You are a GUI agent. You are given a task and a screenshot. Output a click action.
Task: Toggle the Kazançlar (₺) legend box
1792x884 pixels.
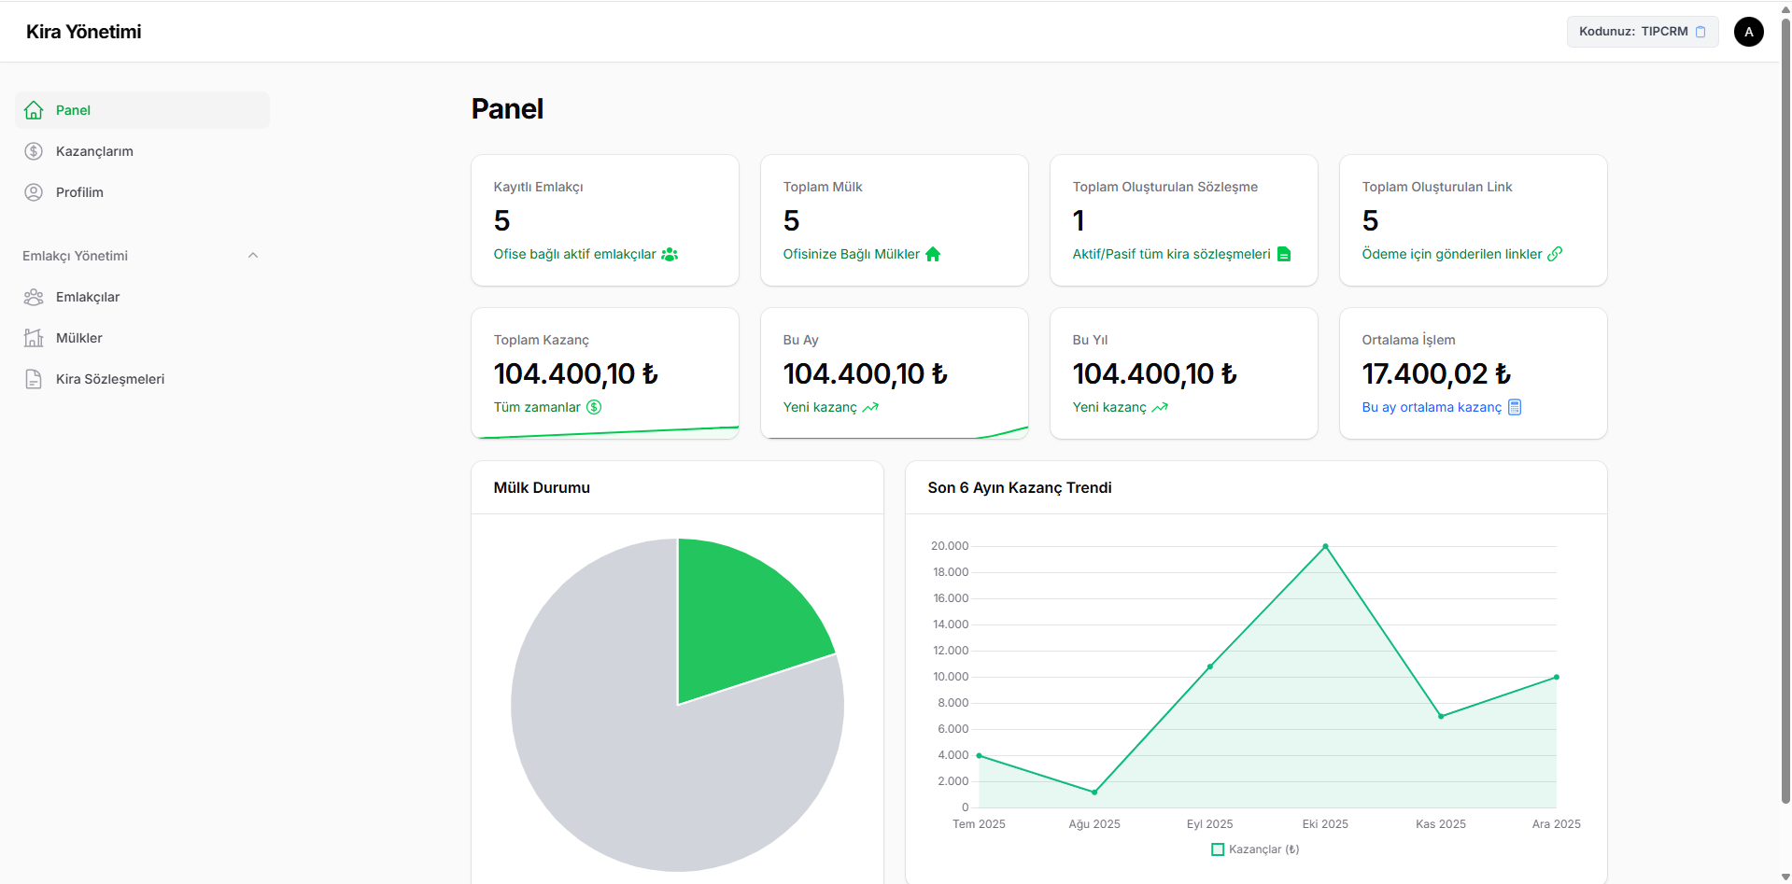(x=1218, y=849)
